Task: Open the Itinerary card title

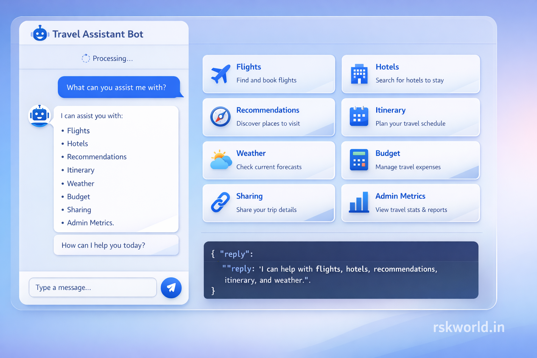Action: pos(391,110)
